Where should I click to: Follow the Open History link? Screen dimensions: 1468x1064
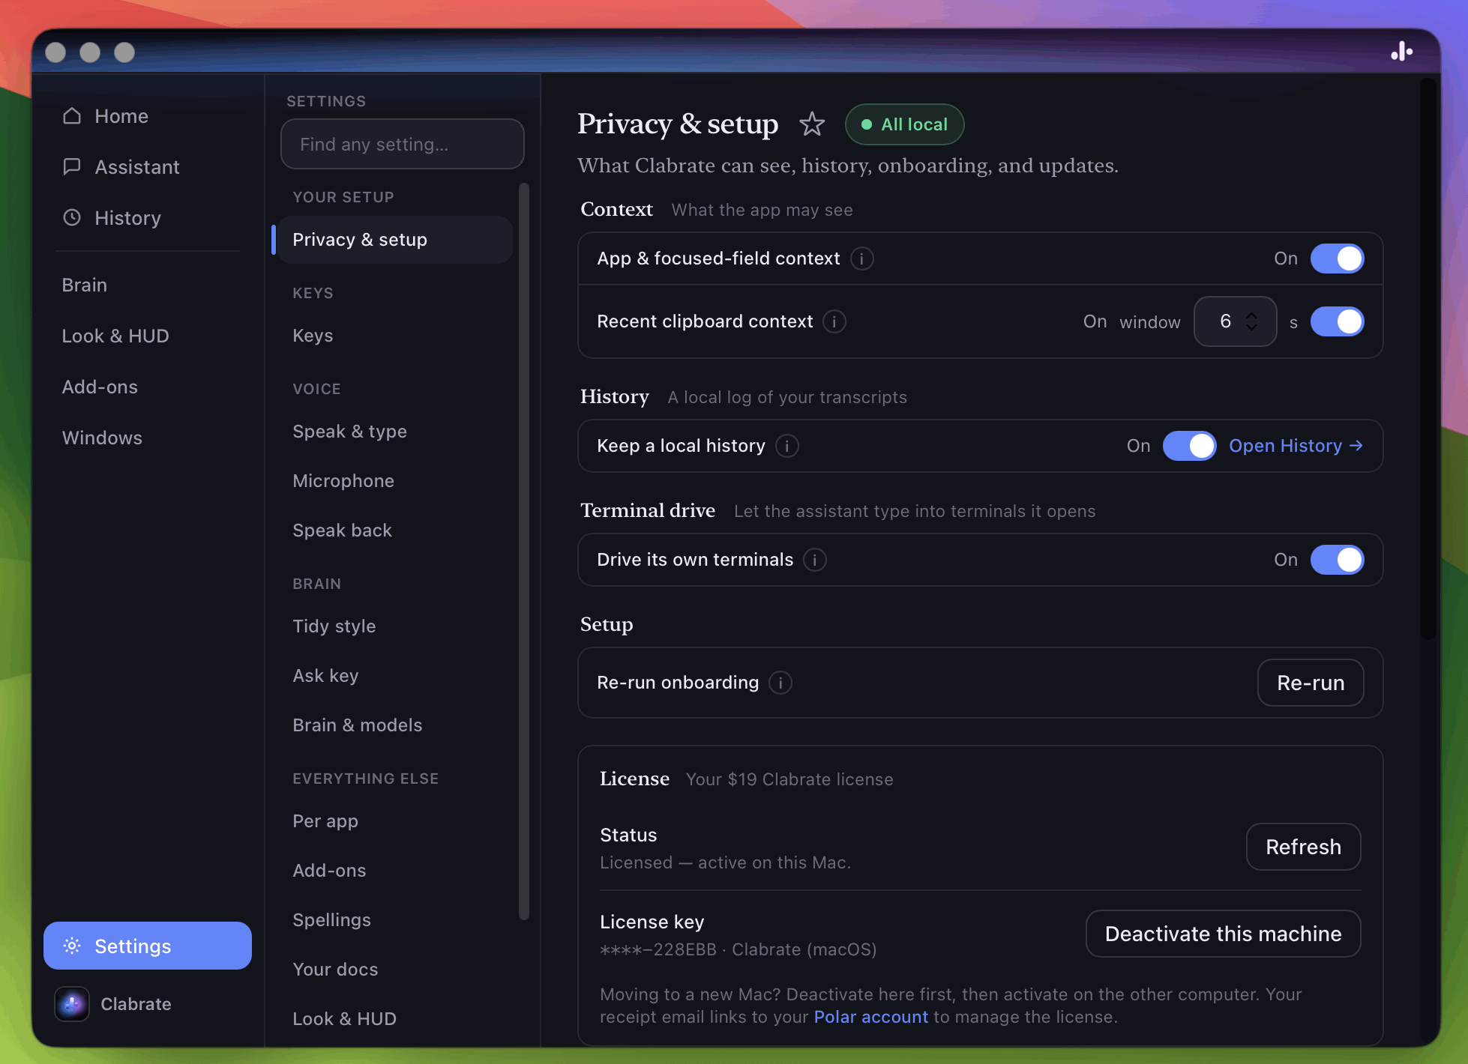1296,446
